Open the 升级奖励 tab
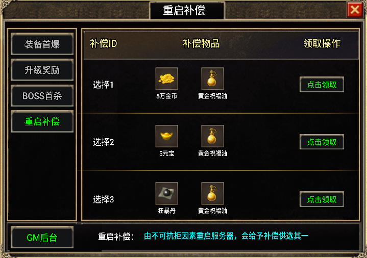Screen dimensions: 367x258 (42, 70)
